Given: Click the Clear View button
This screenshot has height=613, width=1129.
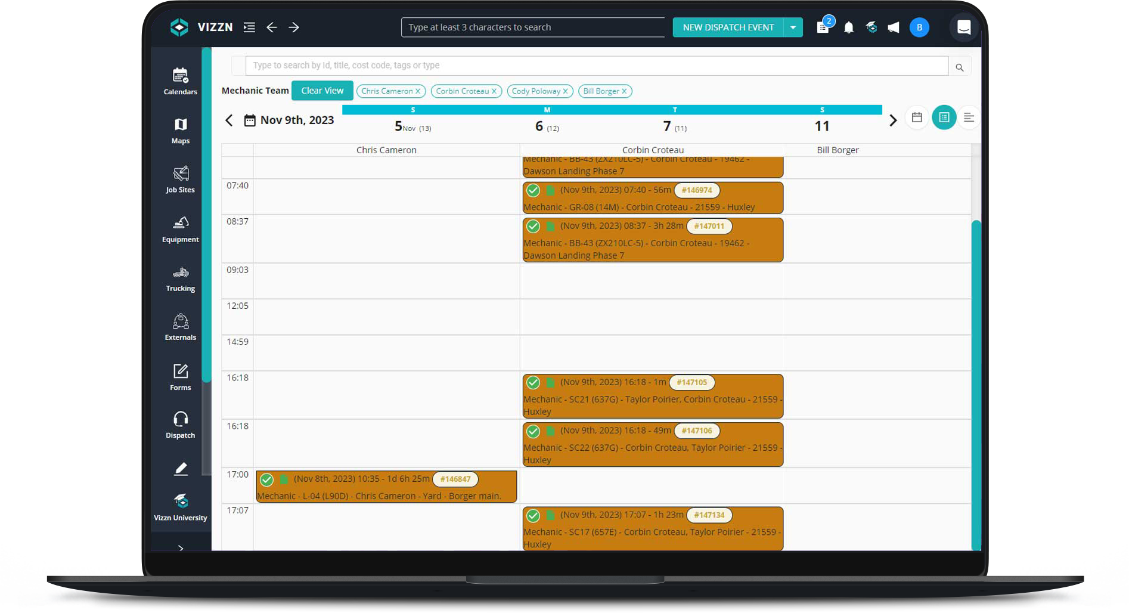Looking at the screenshot, I should pyautogui.click(x=322, y=91).
